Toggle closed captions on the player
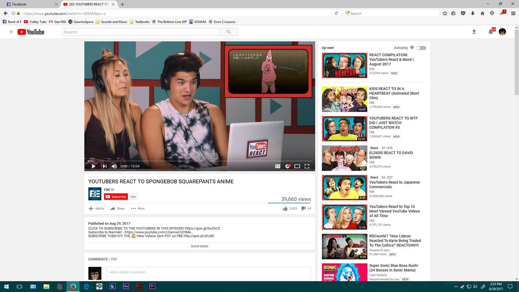Image resolution: width=519 pixels, height=292 pixels. 278,166
